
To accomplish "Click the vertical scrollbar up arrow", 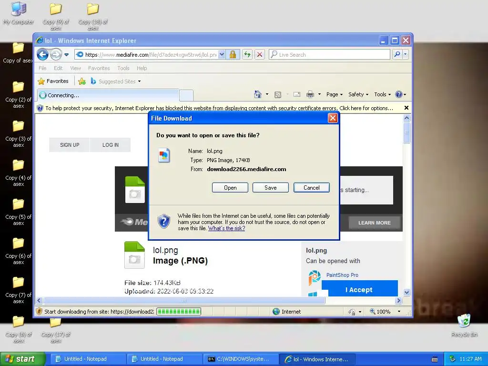I will (407, 118).
